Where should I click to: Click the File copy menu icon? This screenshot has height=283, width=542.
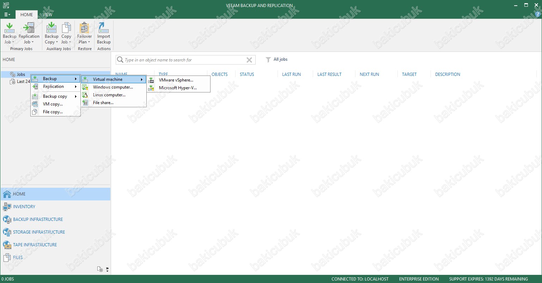(35, 112)
